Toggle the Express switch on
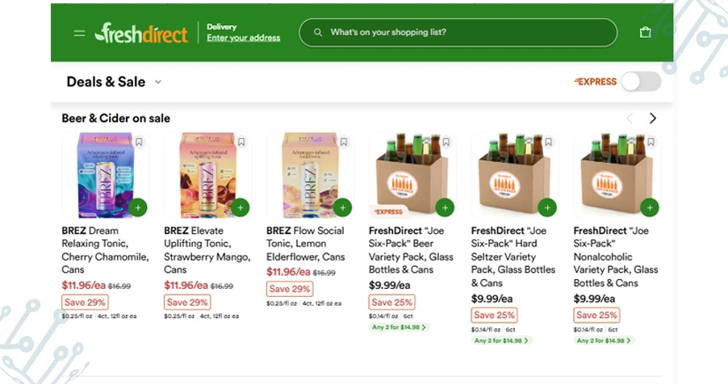Image resolution: width=728 pixels, height=384 pixels. click(x=640, y=81)
